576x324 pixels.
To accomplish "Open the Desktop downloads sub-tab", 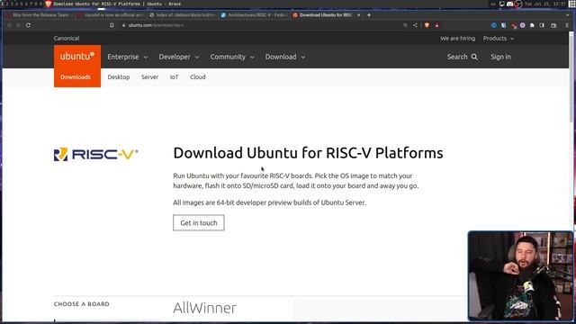I will pos(119,77).
